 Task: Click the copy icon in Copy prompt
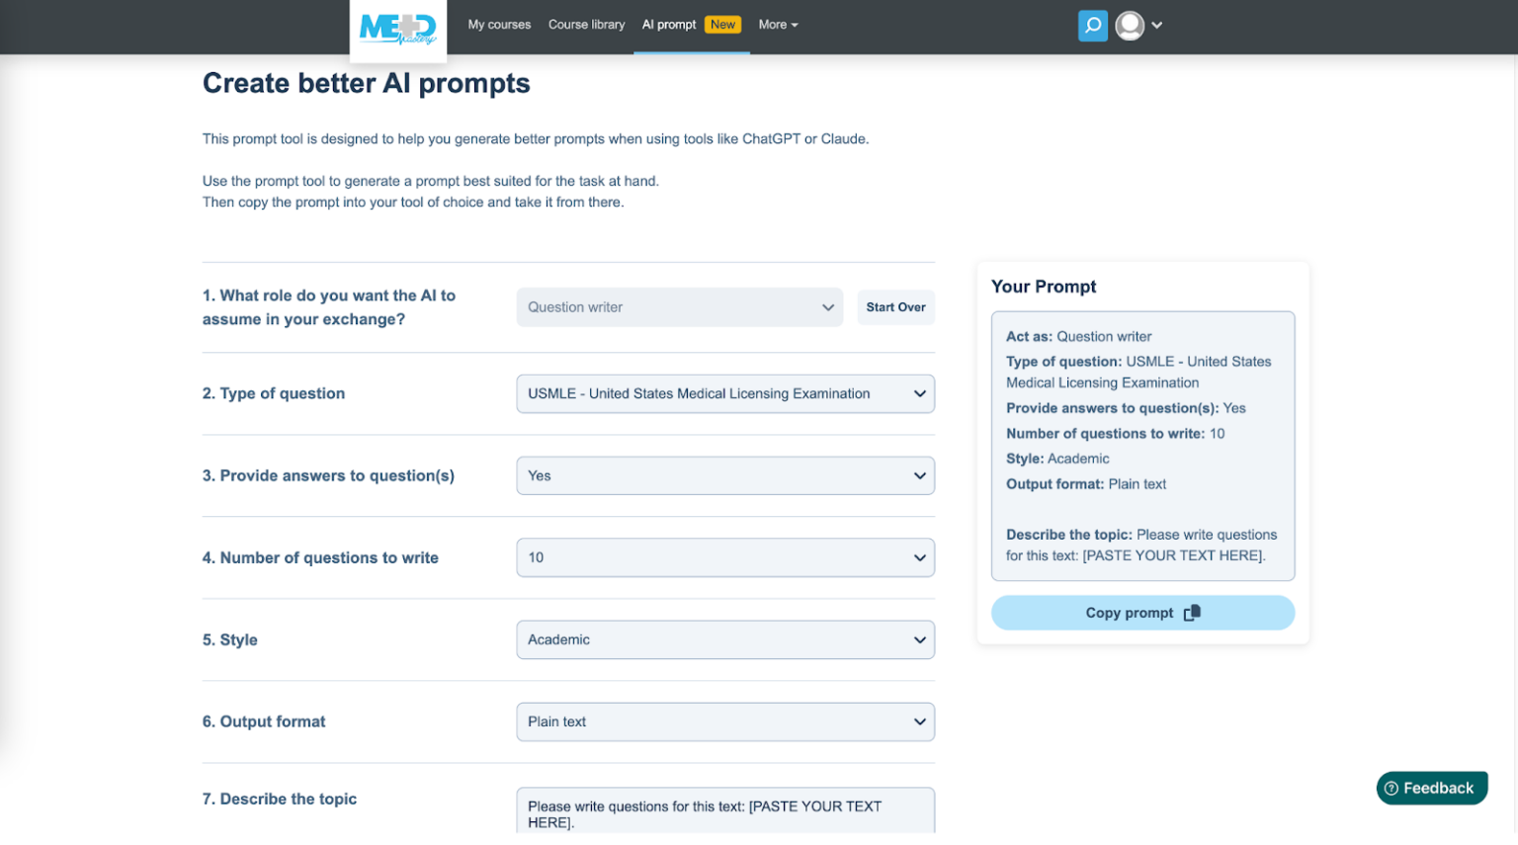[1192, 613]
